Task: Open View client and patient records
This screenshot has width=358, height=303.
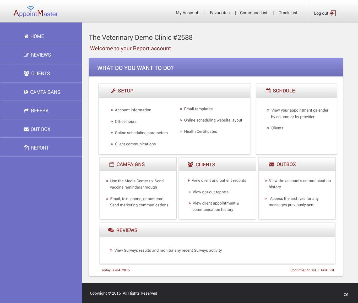Action: click(x=219, y=180)
